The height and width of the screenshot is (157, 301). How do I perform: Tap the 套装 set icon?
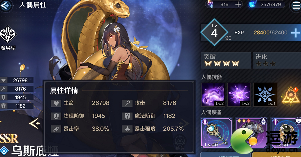pyautogui.click(x=180, y=143)
